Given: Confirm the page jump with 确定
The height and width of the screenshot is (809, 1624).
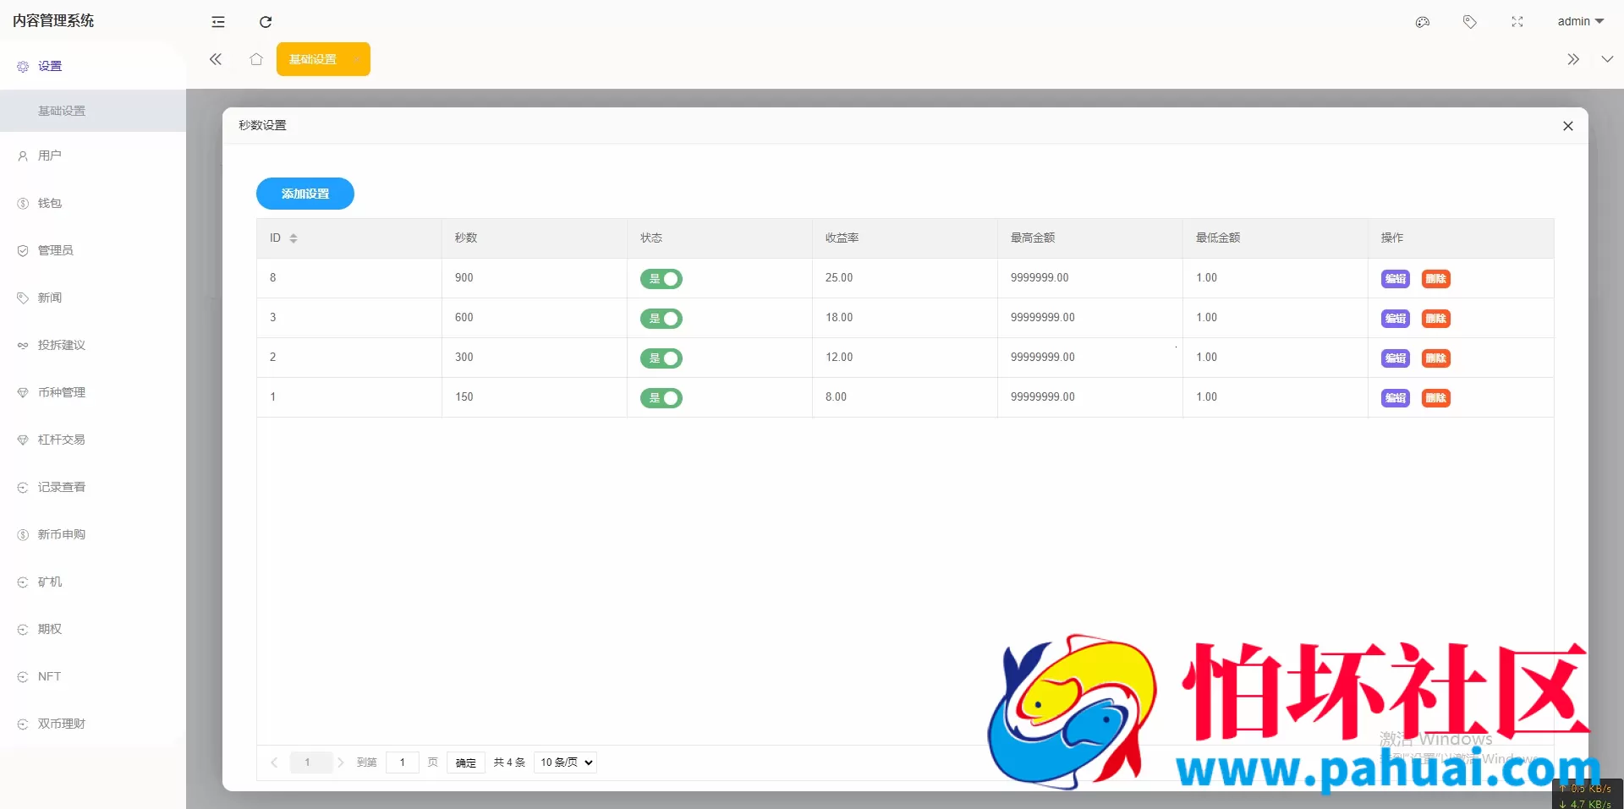Looking at the screenshot, I should pos(465,763).
